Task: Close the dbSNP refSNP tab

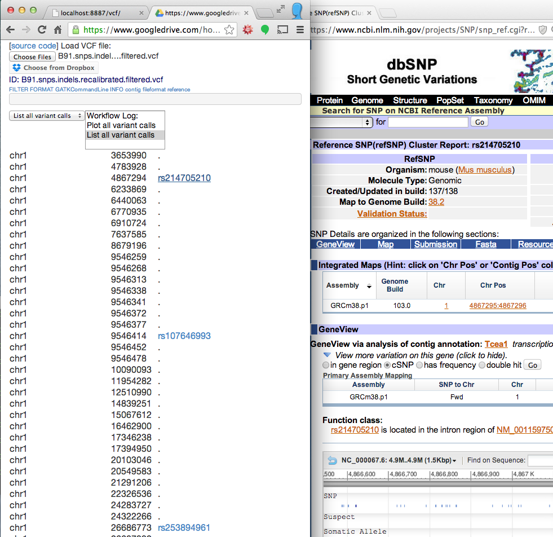Action: click(x=369, y=13)
